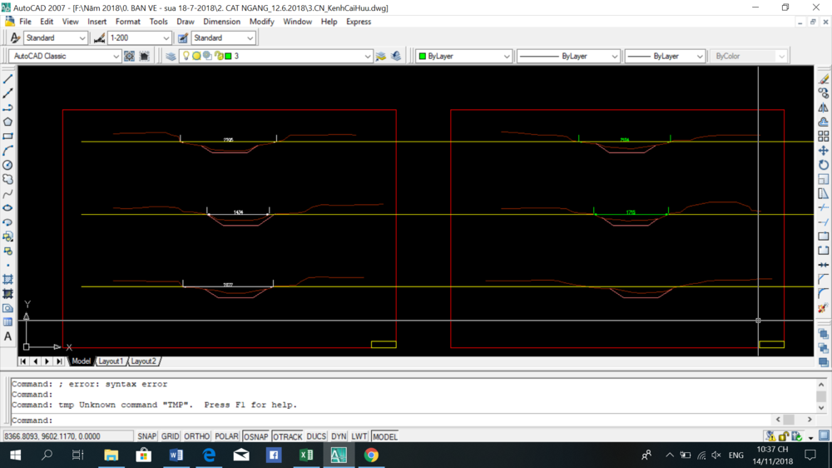Toggle DUCS dynamic UCS
Image resolution: width=832 pixels, height=468 pixels.
pyautogui.click(x=316, y=436)
